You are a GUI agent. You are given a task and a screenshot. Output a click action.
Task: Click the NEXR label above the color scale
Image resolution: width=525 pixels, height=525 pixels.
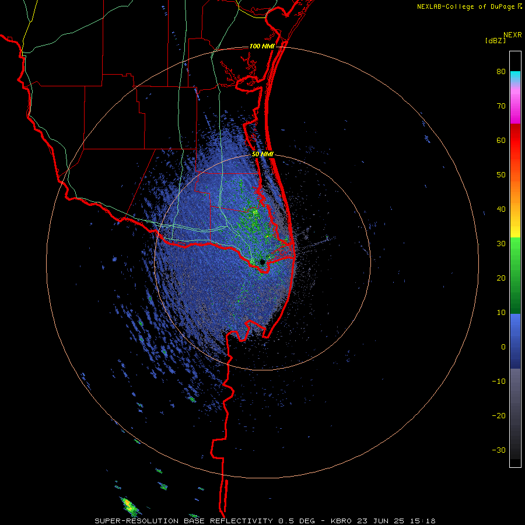point(513,35)
